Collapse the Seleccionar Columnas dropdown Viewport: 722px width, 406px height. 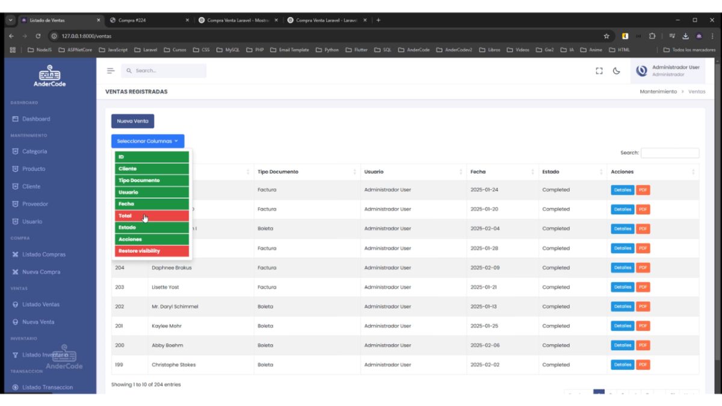point(147,141)
